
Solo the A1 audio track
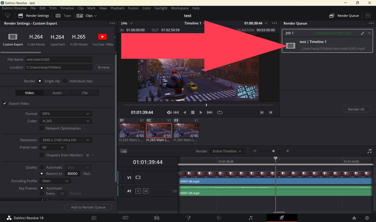tap(138, 191)
